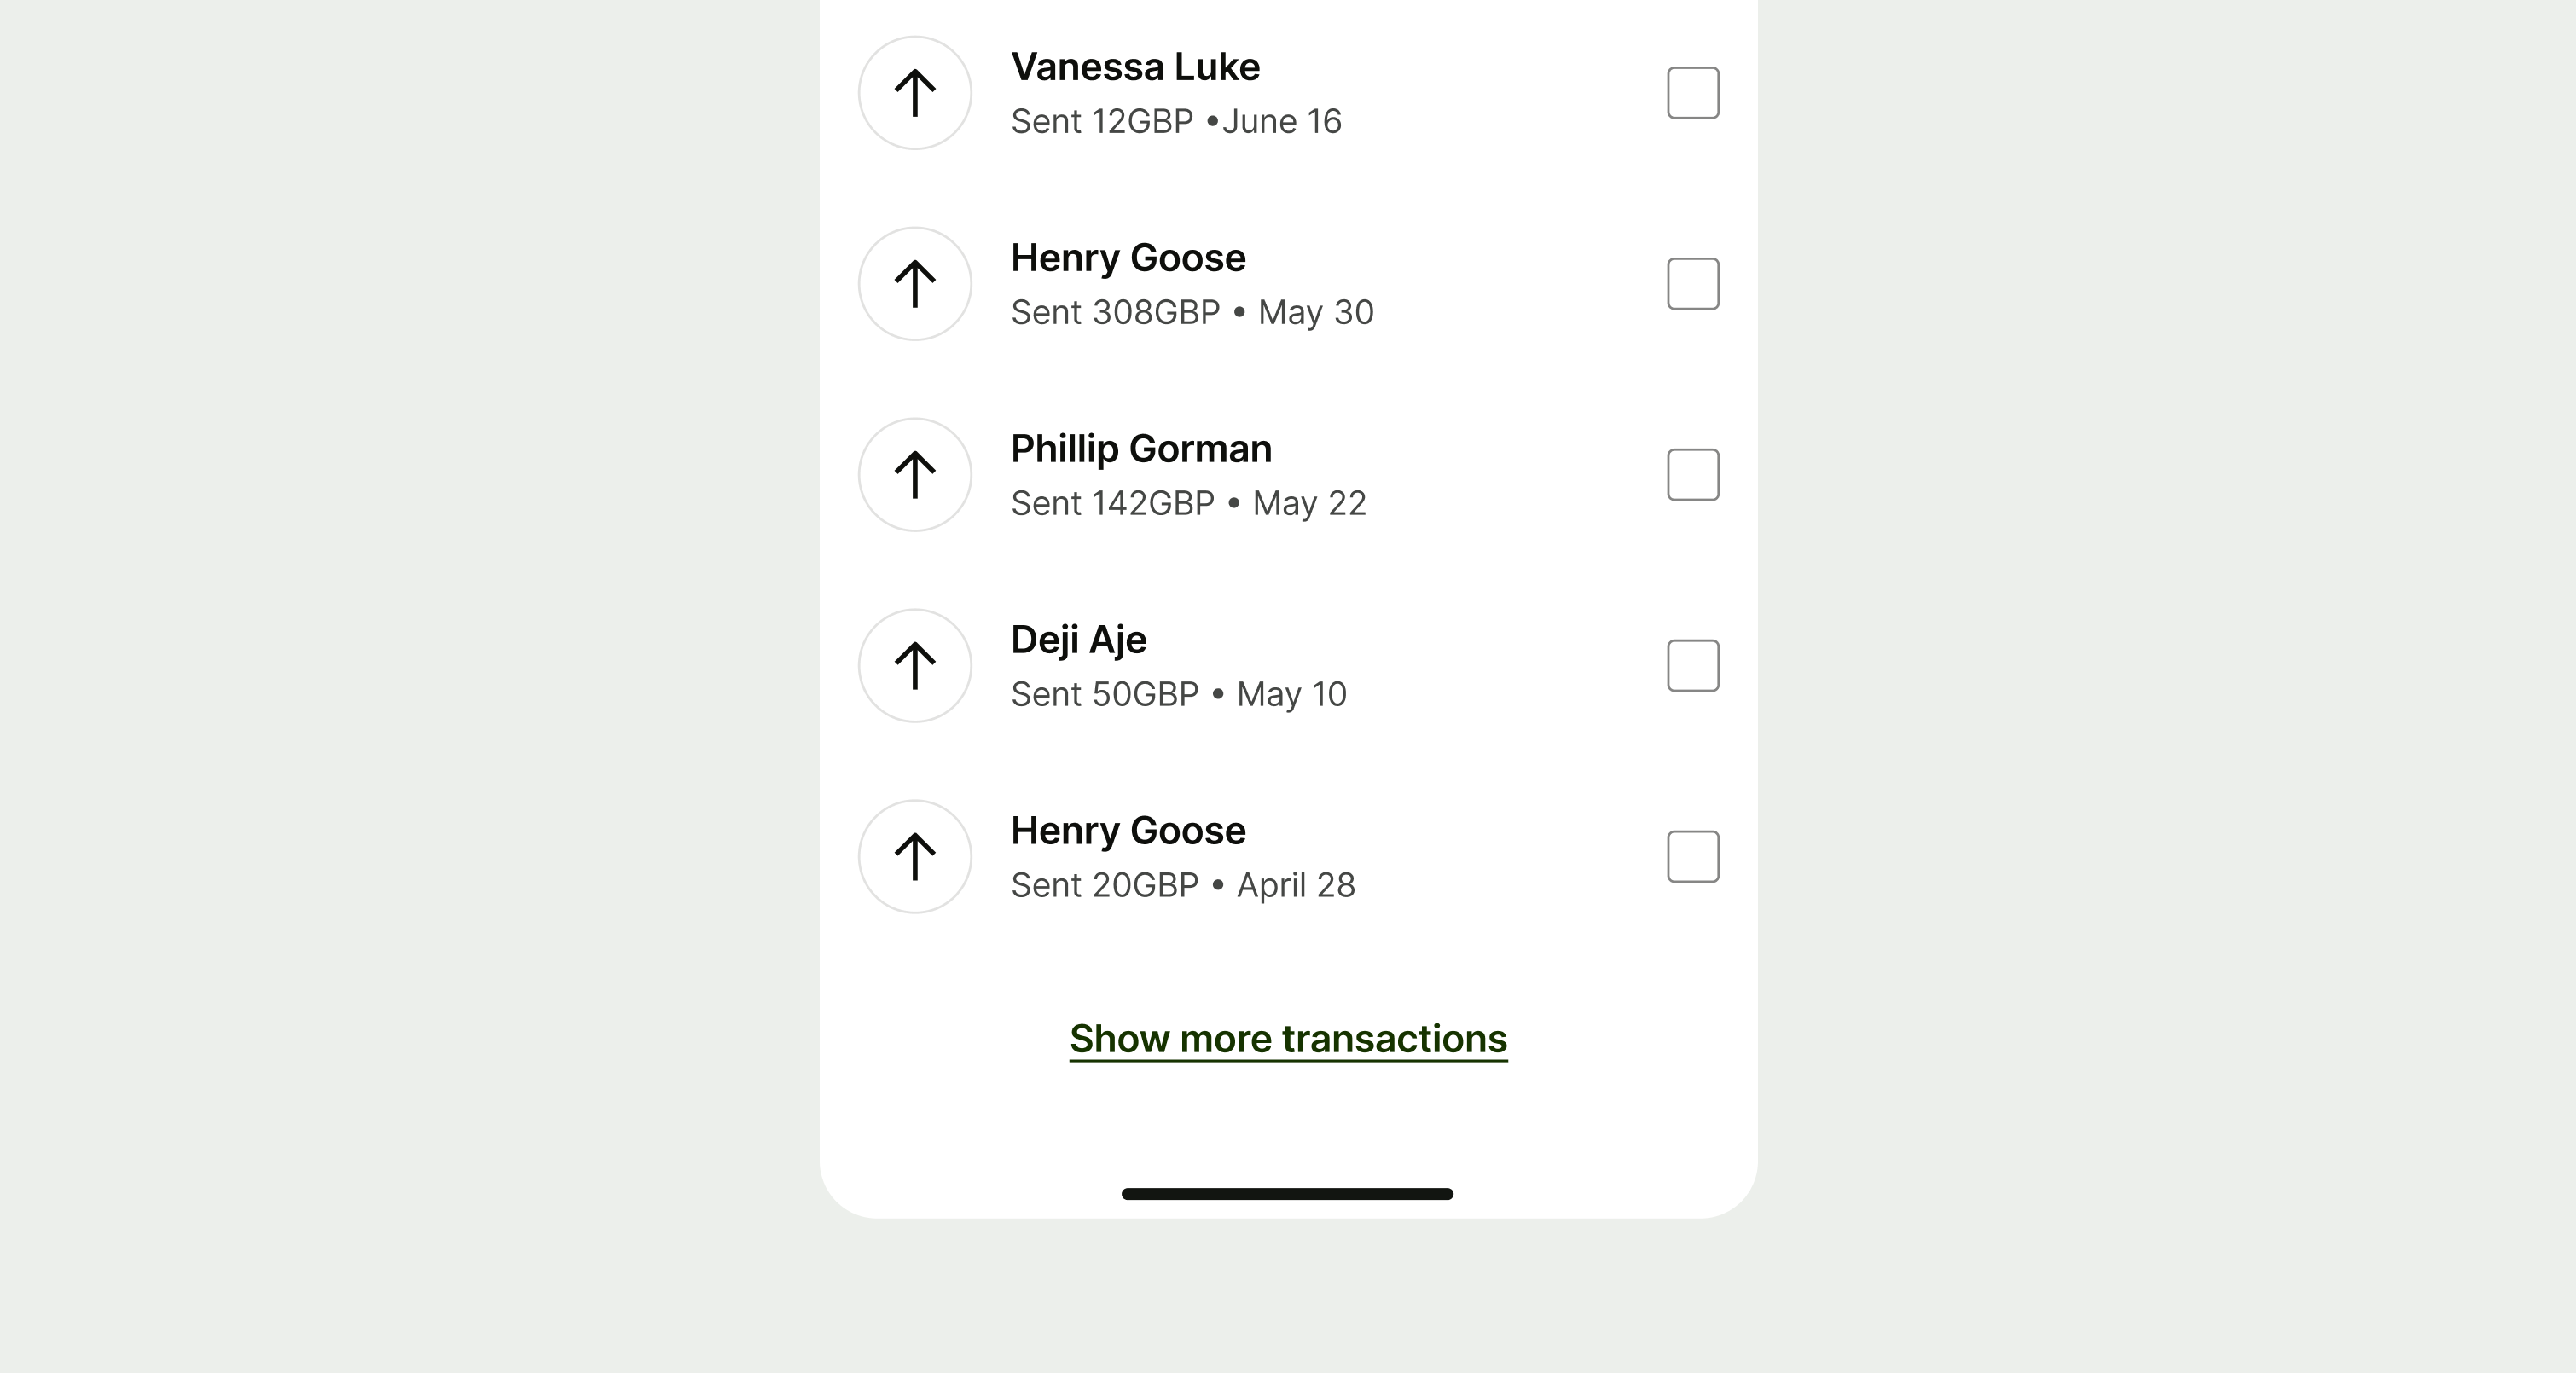This screenshot has height=1373, width=2576.
Task: Check the box for Vanessa Luke's transaction
Action: point(1692,92)
